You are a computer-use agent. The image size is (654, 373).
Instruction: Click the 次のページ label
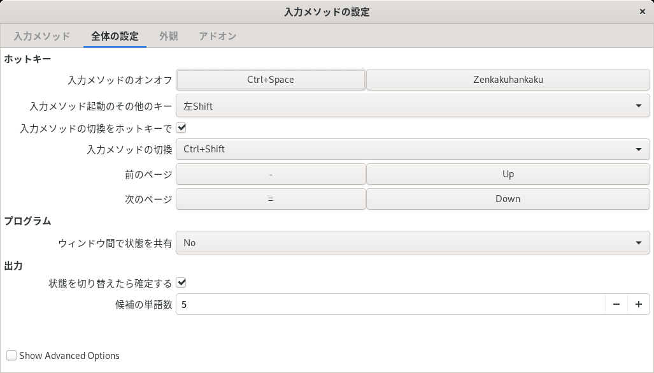pyautogui.click(x=148, y=199)
